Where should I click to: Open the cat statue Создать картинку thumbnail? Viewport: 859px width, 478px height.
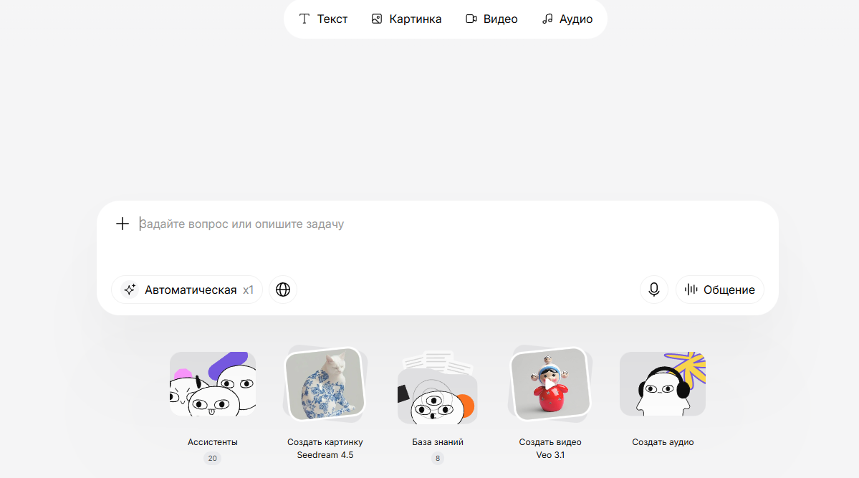point(325,383)
